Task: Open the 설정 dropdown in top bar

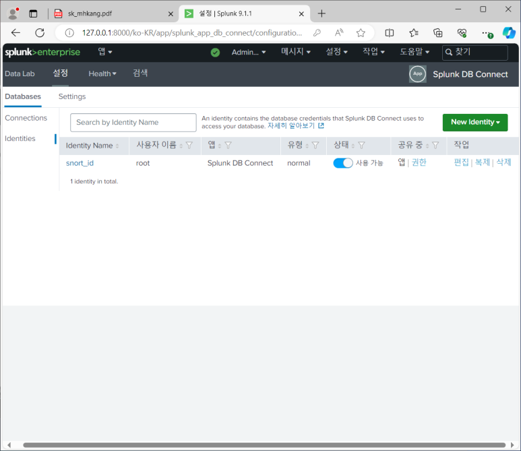Action: click(x=336, y=52)
